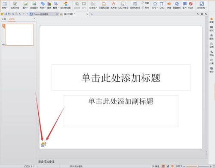Insert an attachment (附件)
This screenshot has width=215, height=168.
click(145, 8)
